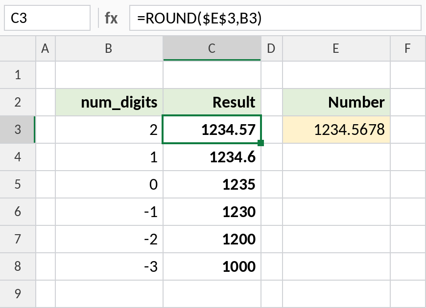This screenshot has height=308, width=426.
Task: Select result cell showing 1200
Action: (x=212, y=239)
